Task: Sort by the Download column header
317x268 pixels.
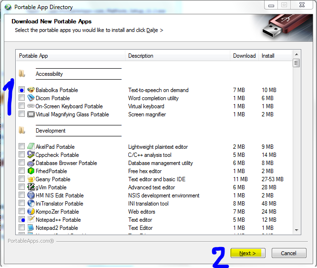Action: pyautogui.click(x=244, y=56)
